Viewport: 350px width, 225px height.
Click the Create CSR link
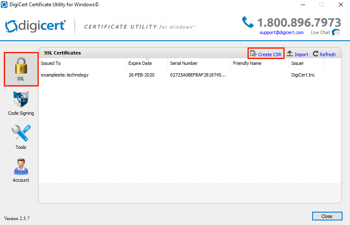tap(270, 54)
